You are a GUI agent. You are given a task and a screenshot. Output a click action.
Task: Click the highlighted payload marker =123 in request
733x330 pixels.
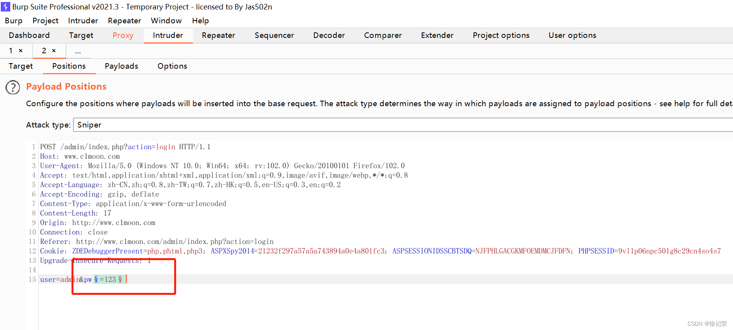(108, 279)
